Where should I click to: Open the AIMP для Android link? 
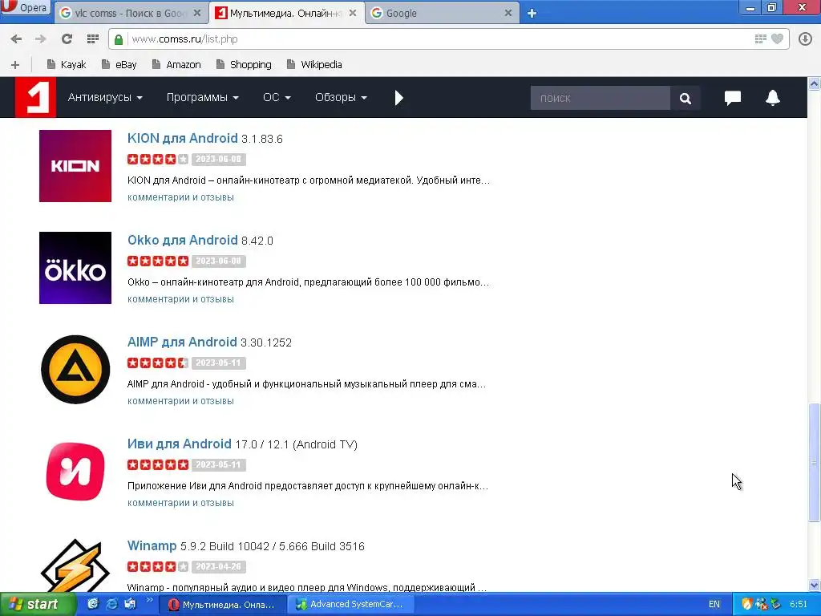pyautogui.click(x=182, y=342)
